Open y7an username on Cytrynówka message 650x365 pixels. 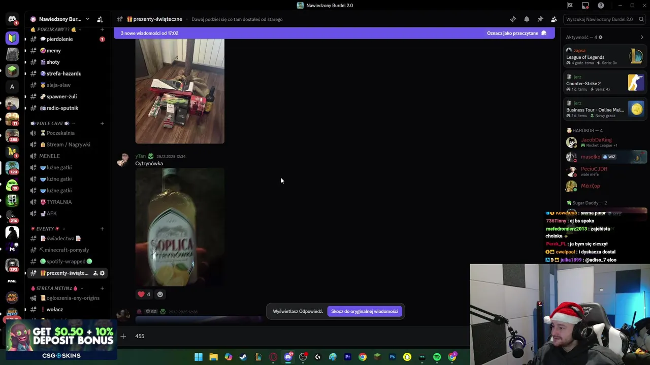(140, 156)
